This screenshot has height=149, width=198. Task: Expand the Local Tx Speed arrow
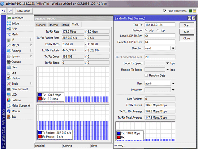click(168, 63)
